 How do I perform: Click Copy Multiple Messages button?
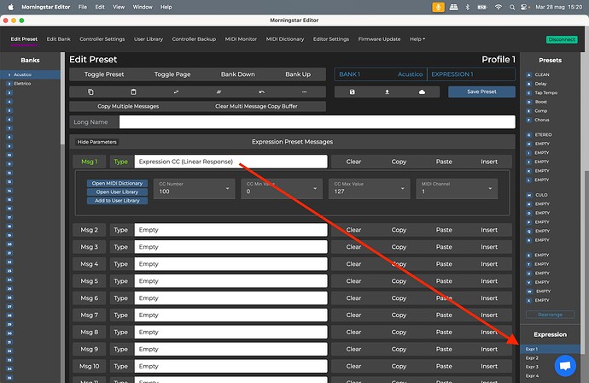click(128, 107)
